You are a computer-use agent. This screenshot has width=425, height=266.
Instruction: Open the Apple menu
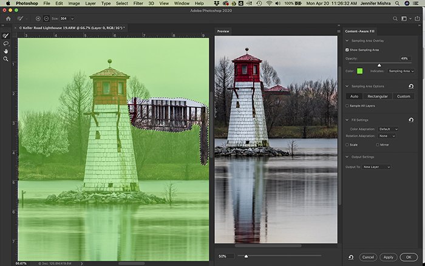pos(8,3)
